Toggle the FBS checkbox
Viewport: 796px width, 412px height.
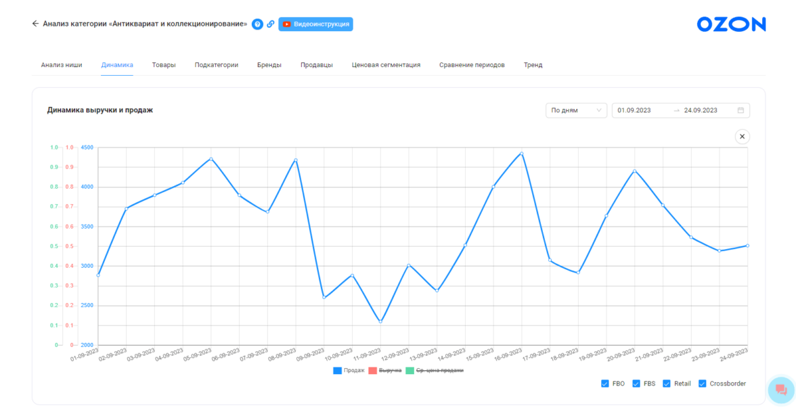636,384
